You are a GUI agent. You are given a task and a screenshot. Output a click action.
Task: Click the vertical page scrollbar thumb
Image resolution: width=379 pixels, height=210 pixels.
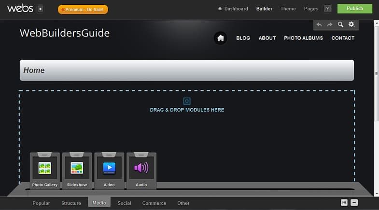[x=376, y=74]
